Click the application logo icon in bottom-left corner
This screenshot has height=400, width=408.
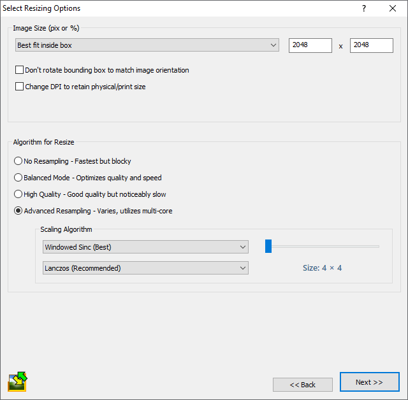[x=17, y=382]
